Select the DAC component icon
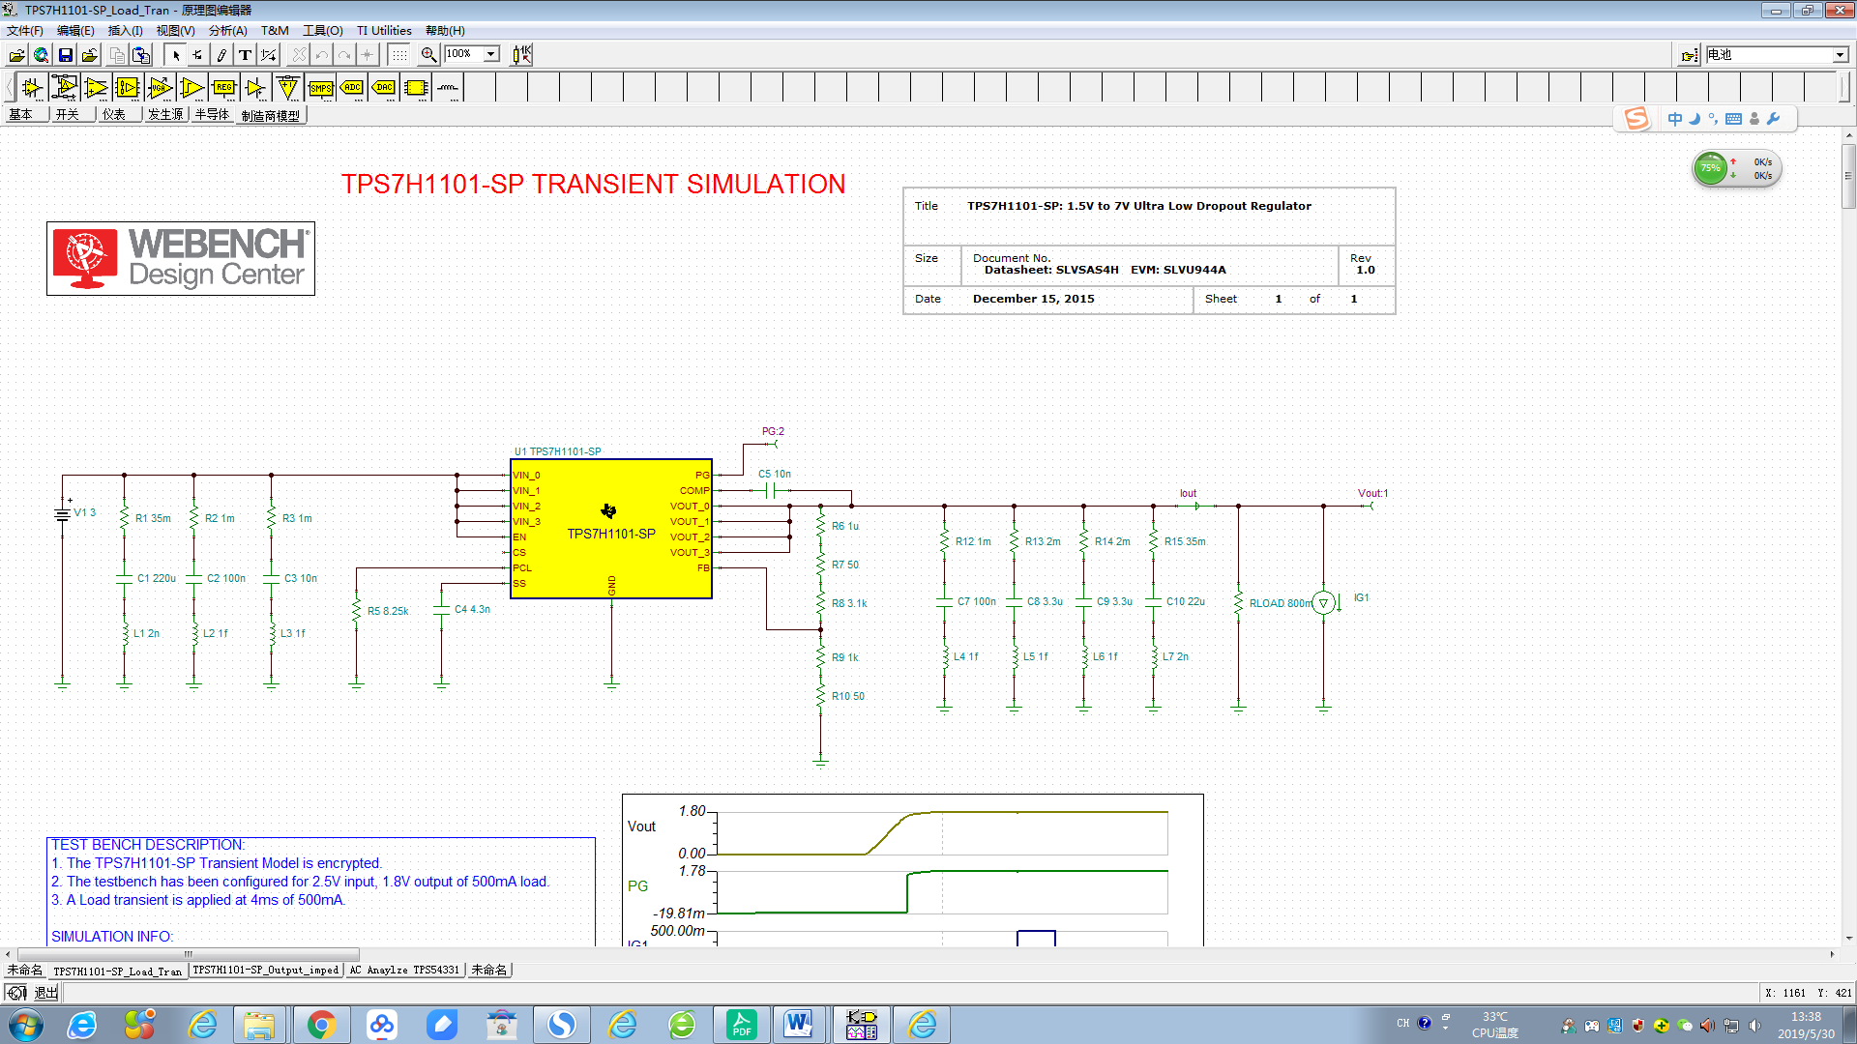Screen dimensions: 1857x1044 pyautogui.click(x=384, y=88)
